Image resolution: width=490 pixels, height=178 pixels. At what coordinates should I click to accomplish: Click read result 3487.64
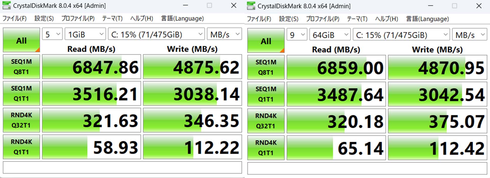(x=336, y=94)
